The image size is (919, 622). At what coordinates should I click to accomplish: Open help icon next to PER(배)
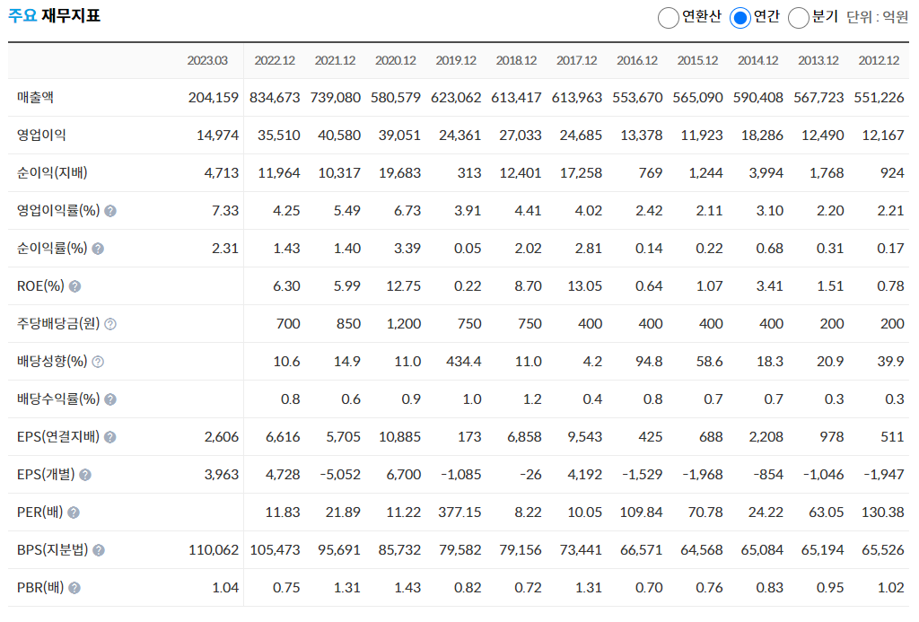(74, 513)
